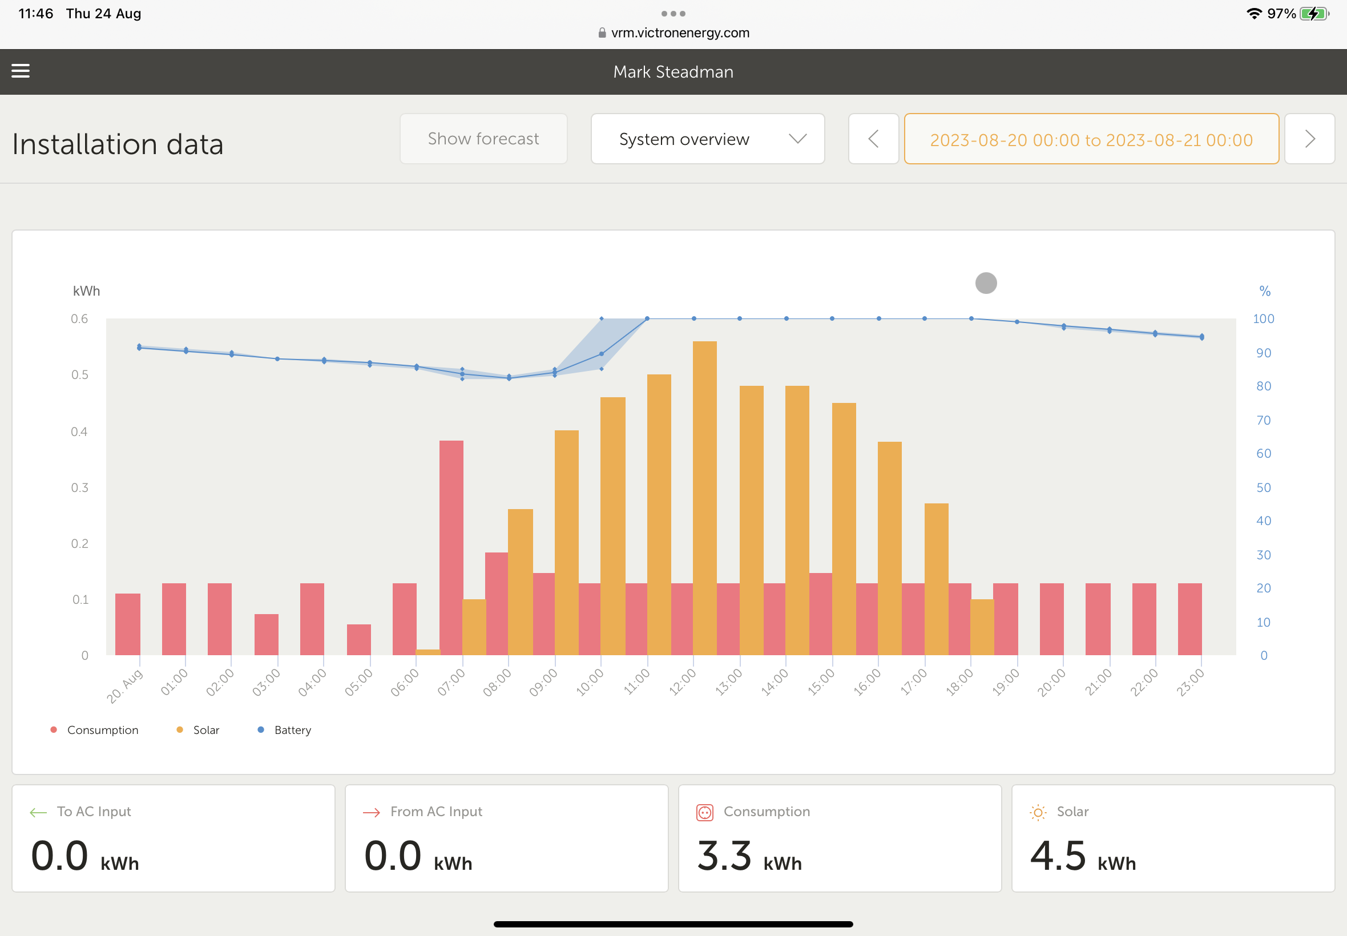Click the Consumption socket icon
The image size is (1347, 936).
(x=704, y=812)
